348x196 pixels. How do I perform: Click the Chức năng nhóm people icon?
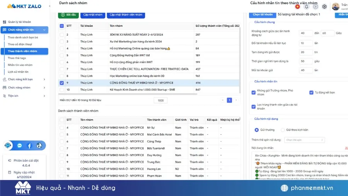[x=4, y=88]
